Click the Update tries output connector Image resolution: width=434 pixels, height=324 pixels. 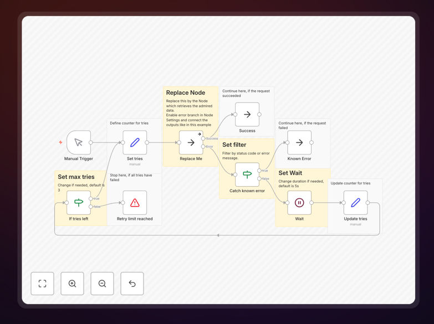367,203
